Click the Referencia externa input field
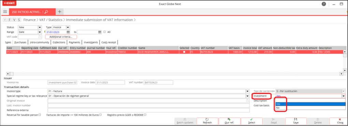 click(148, 110)
